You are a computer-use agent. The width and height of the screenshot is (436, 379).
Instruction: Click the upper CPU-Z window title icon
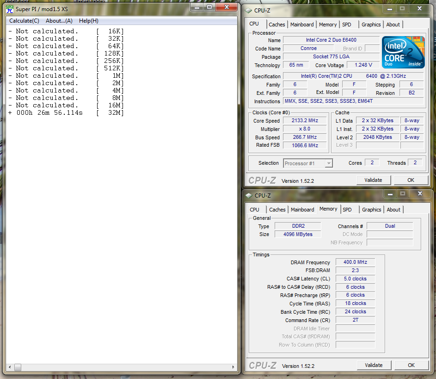[248, 11]
